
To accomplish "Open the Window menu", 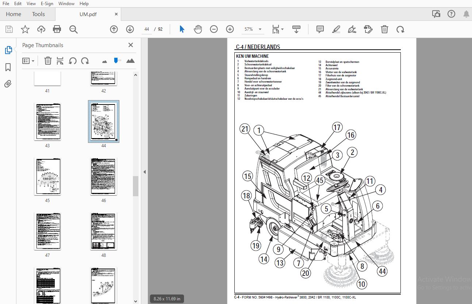I will click(66, 4).
